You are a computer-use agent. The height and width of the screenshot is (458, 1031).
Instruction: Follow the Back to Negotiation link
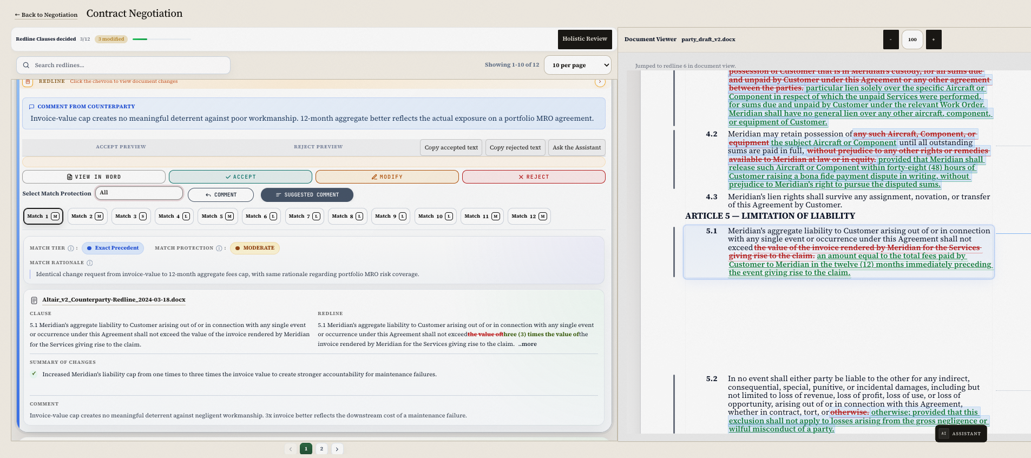tap(46, 15)
